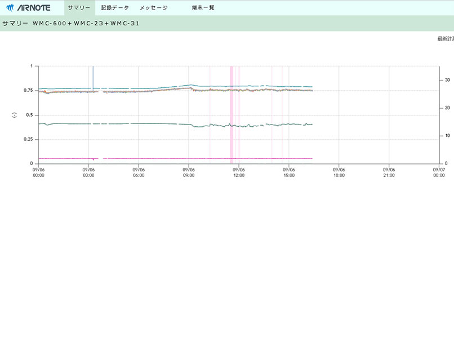
Task: Go to the メッセージ tab
Action: pyautogui.click(x=154, y=8)
